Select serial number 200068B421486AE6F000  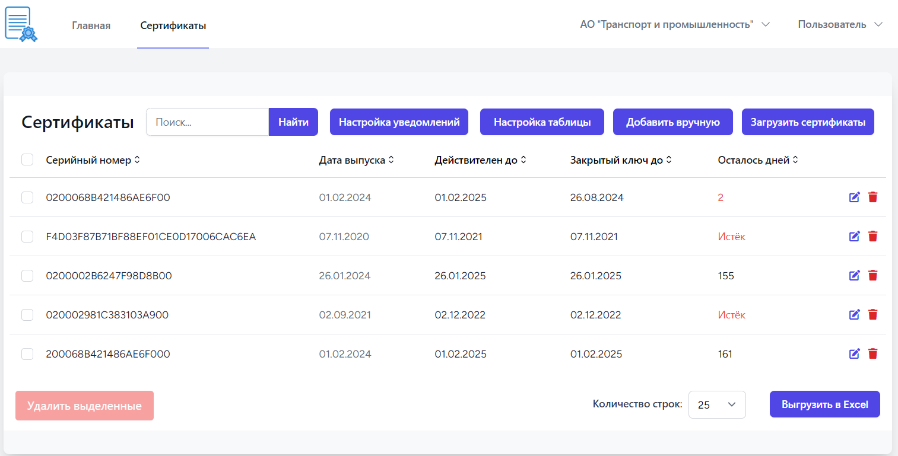(108, 354)
